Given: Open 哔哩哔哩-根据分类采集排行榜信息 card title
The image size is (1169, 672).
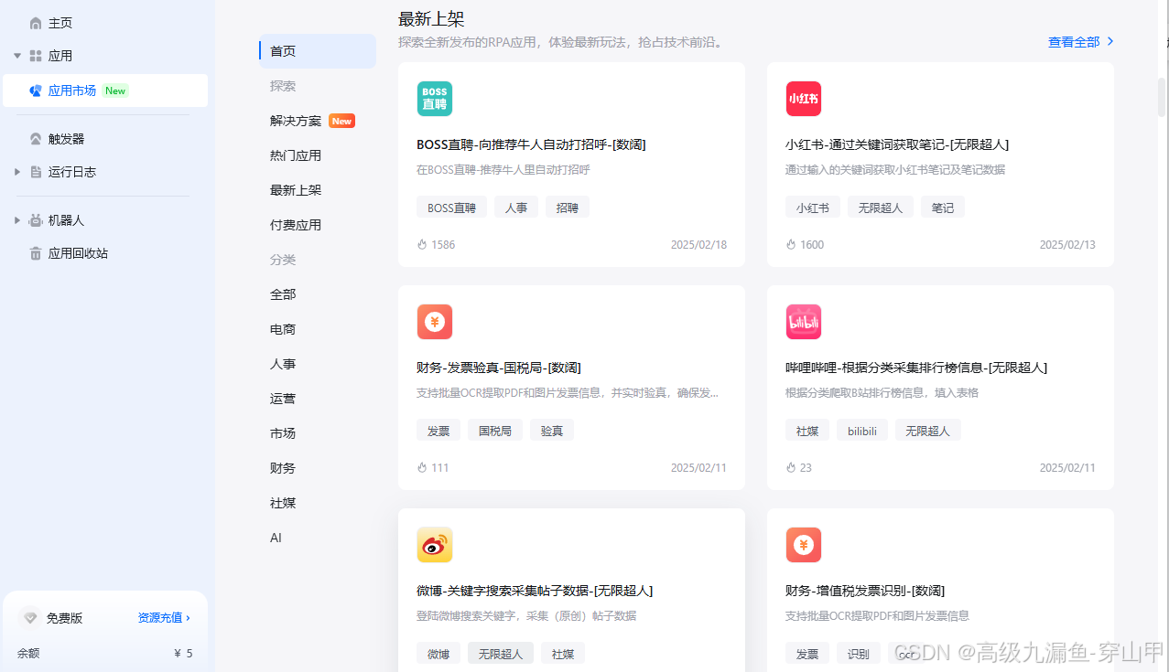Looking at the screenshot, I should point(916,368).
